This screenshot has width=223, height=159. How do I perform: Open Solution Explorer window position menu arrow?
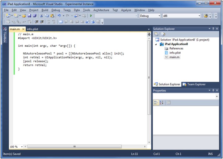click(209, 29)
